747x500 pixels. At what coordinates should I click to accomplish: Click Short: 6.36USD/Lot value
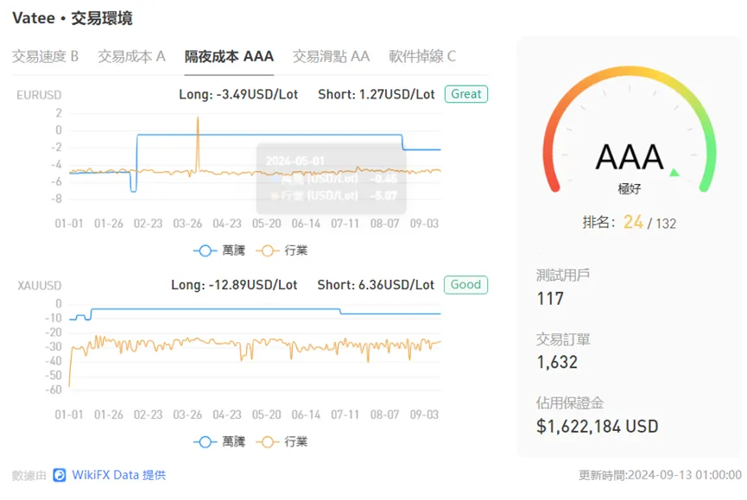(376, 285)
